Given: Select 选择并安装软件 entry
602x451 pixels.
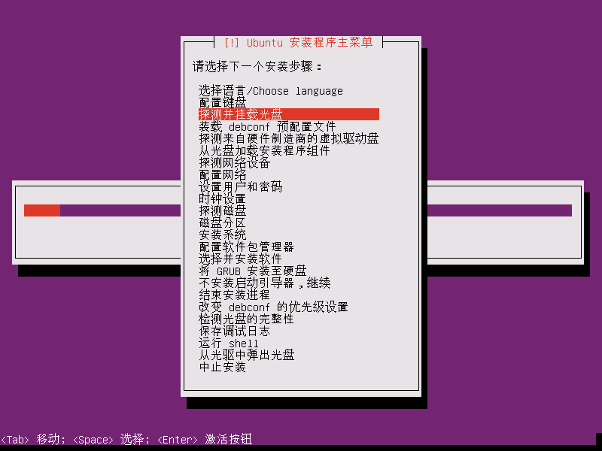Looking at the screenshot, I should click(240, 259).
